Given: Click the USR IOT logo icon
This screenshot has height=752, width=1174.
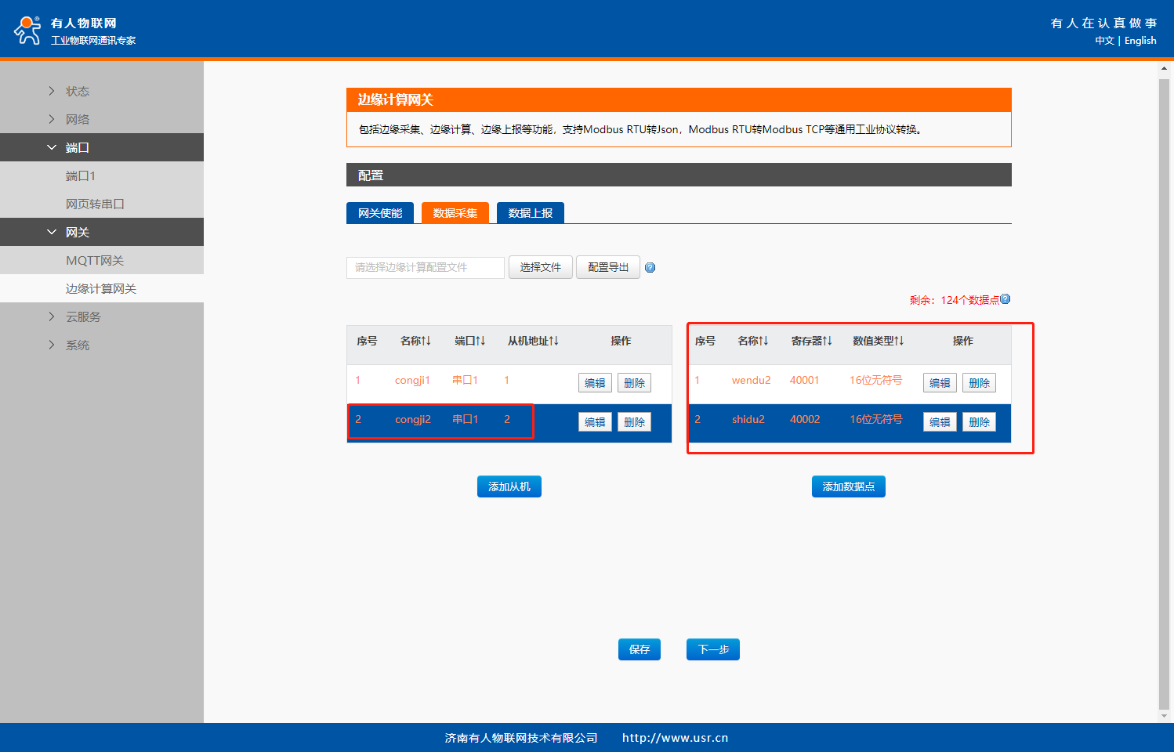Looking at the screenshot, I should pos(27,30).
